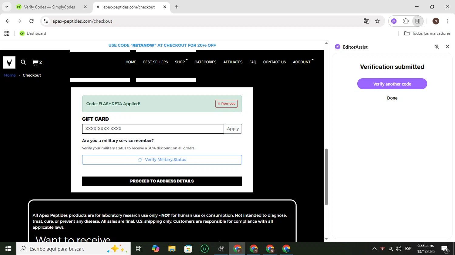
Task: Open FAQ menu item
Action: pos(253,62)
